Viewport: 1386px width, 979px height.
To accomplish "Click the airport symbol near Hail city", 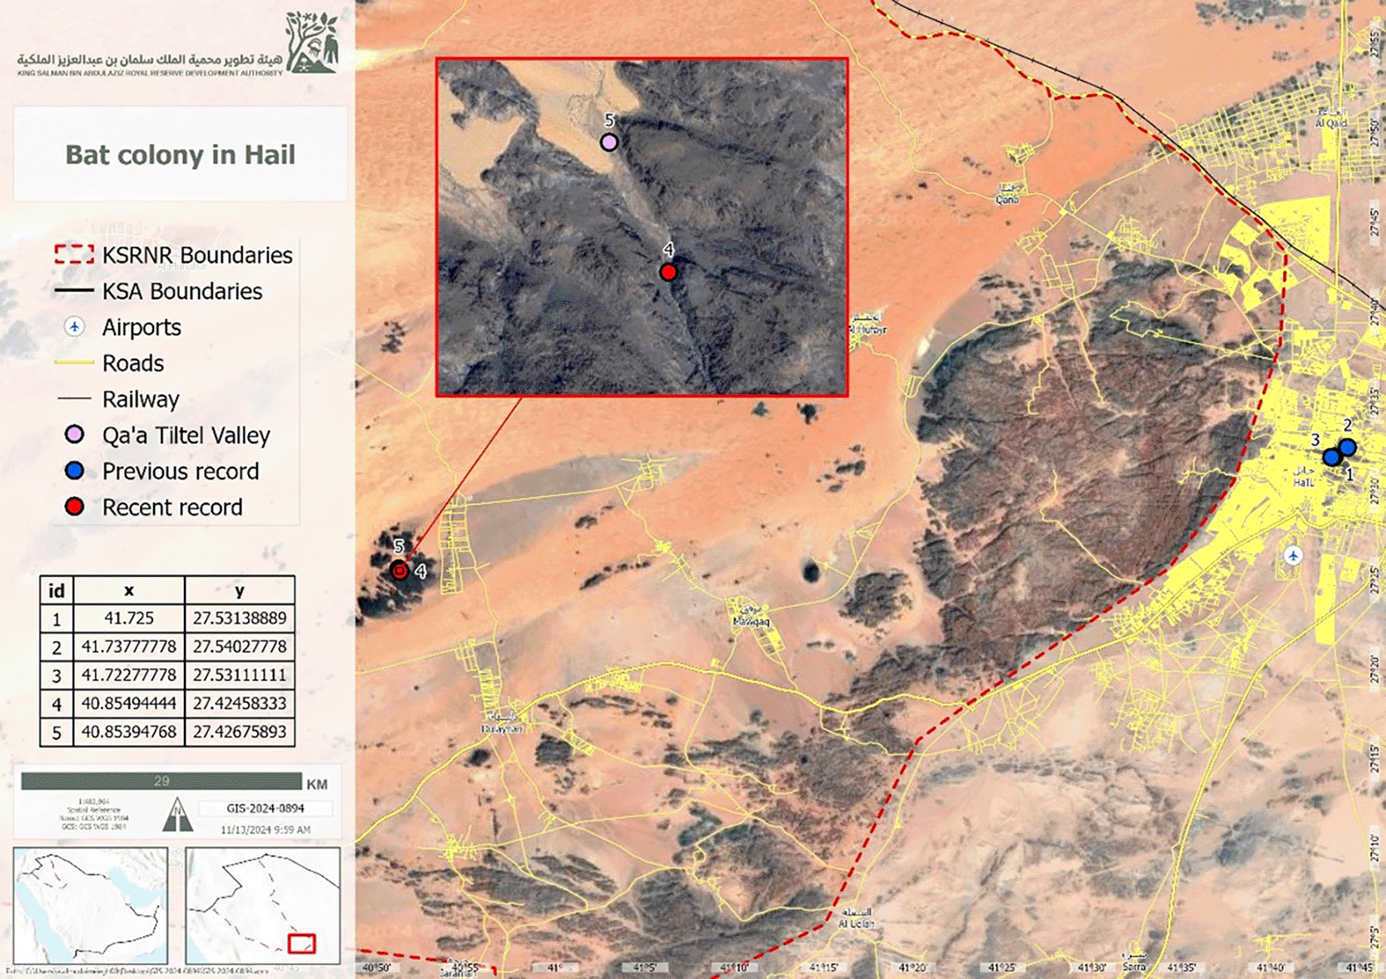I will click(1293, 555).
